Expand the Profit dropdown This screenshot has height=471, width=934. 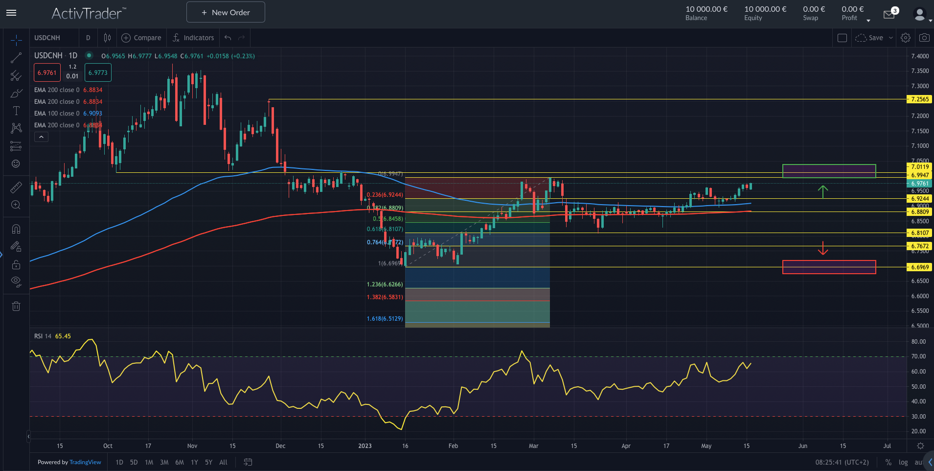click(x=868, y=20)
